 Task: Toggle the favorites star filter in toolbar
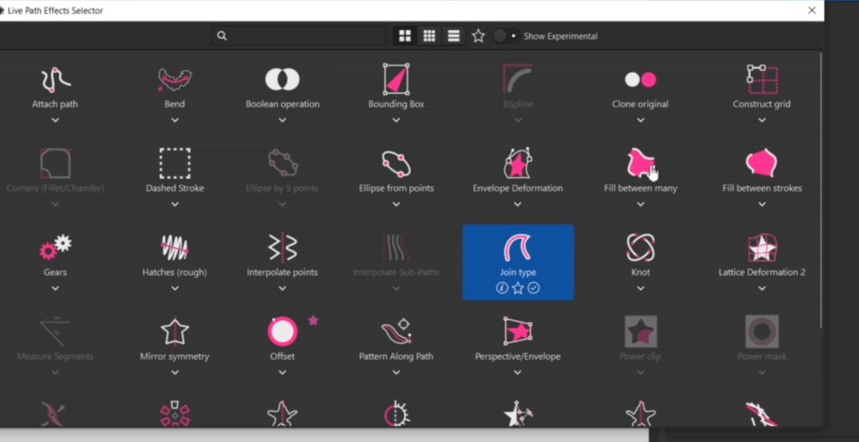(478, 36)
